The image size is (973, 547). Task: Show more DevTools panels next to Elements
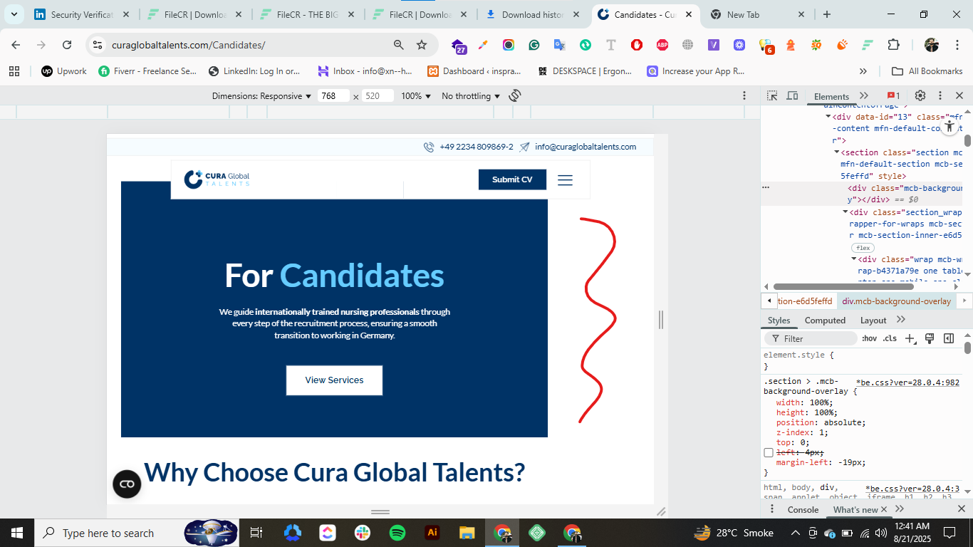coord(864,95)
